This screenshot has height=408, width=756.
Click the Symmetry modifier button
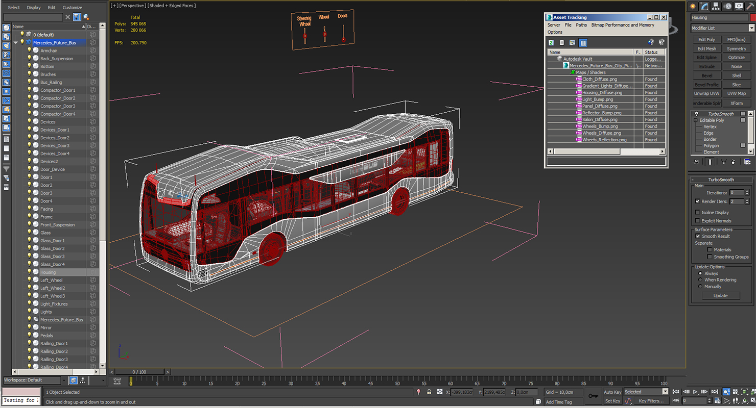pos(737,49)
